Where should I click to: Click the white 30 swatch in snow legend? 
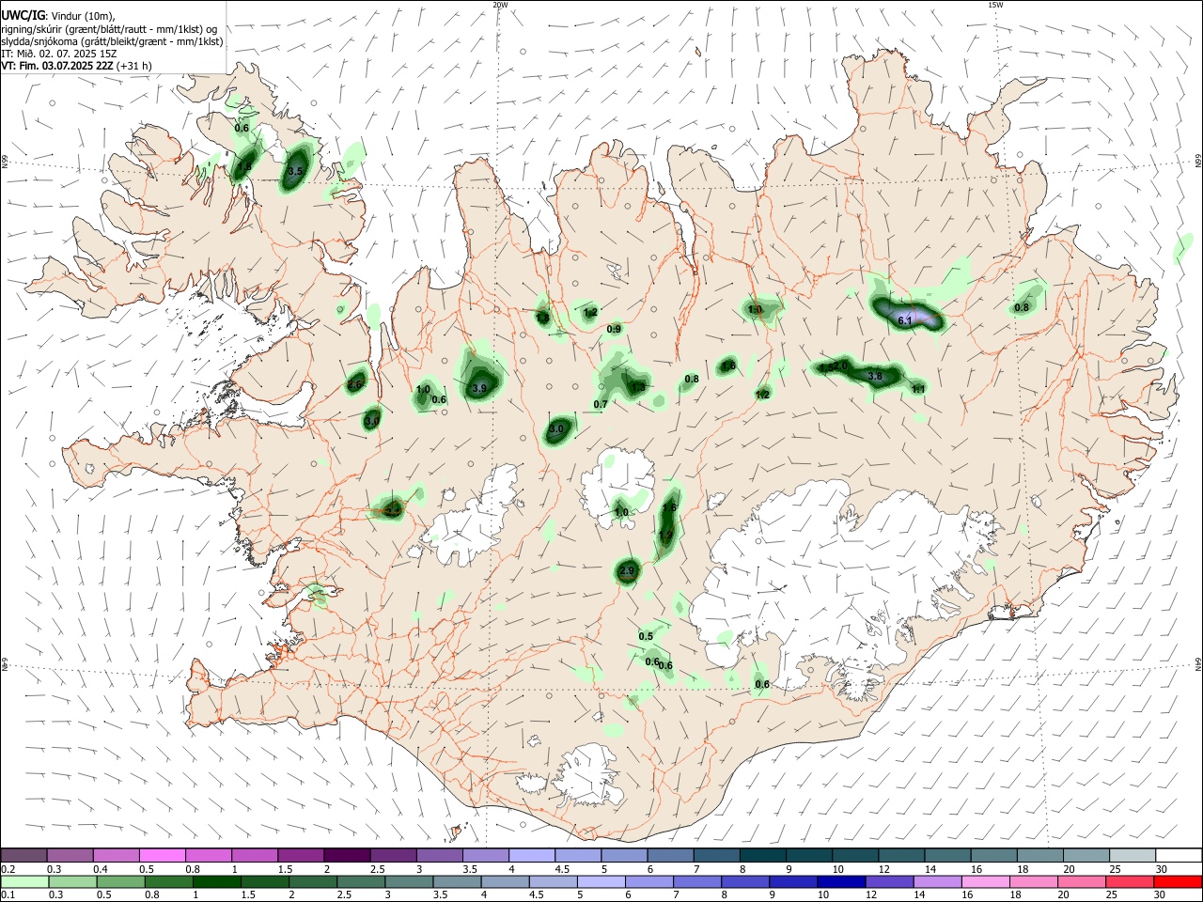pyautogui.click(x=1178, y=856)
